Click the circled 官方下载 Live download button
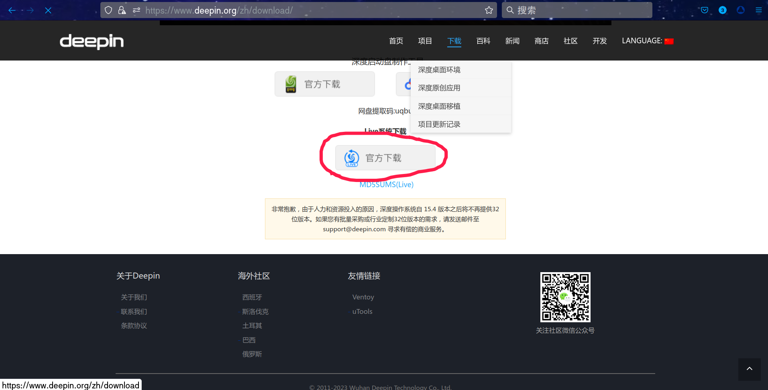 point(385,158)
